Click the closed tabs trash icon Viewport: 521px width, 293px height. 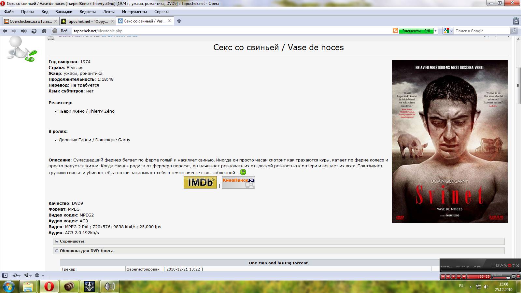[x=516, y=21]
